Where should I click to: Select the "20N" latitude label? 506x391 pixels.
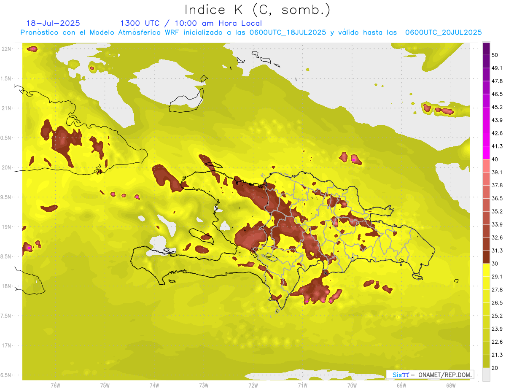coord(7,167)
